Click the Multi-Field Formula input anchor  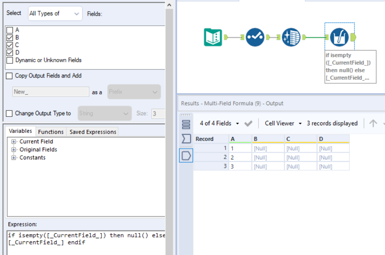coord(327,37)
